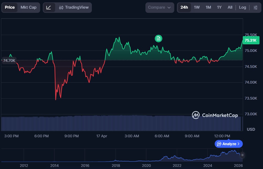The width and height of the screenshot is (263, 169).
Task: Enable Log scale for the chart
Action: 242,7
